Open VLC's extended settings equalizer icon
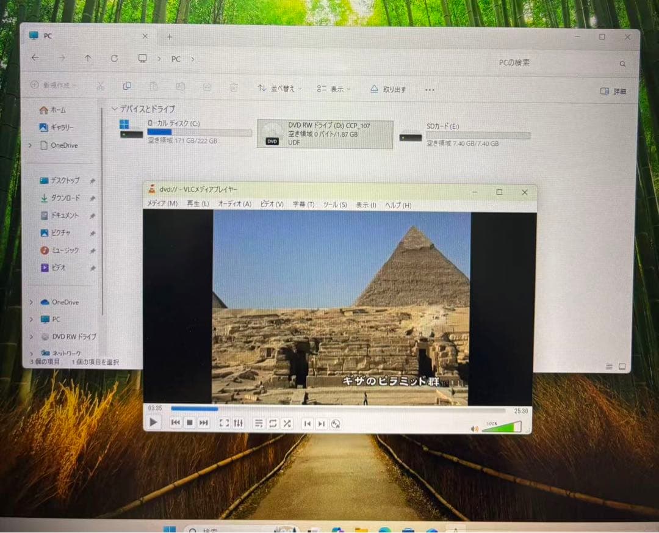Viewport: 659px width, 533px height. (239, 423)
